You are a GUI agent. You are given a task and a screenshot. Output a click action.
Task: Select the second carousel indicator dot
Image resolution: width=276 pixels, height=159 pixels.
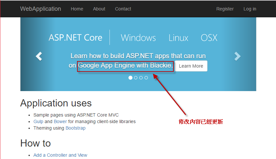click(x=136, y=78)
